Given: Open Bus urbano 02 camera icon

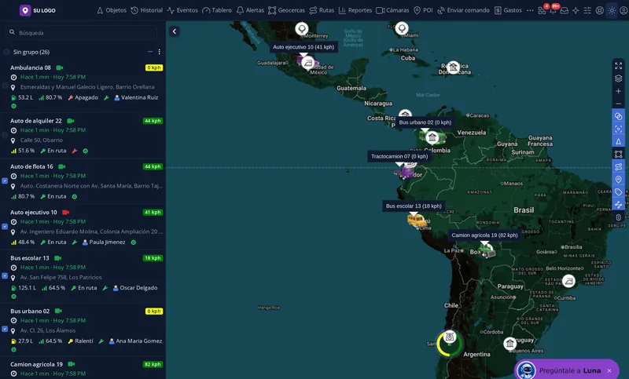Looking at the screenshot, I should 58,311.
